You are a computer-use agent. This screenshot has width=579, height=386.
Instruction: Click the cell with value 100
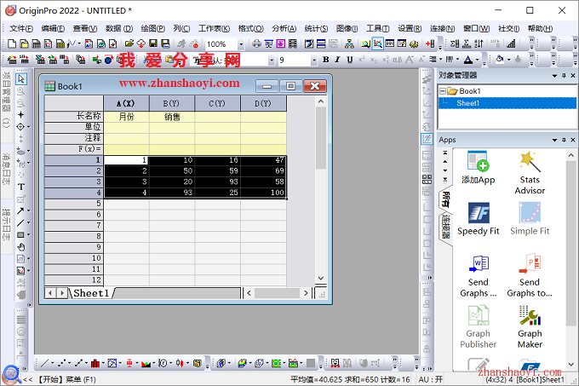coord(263,193)
